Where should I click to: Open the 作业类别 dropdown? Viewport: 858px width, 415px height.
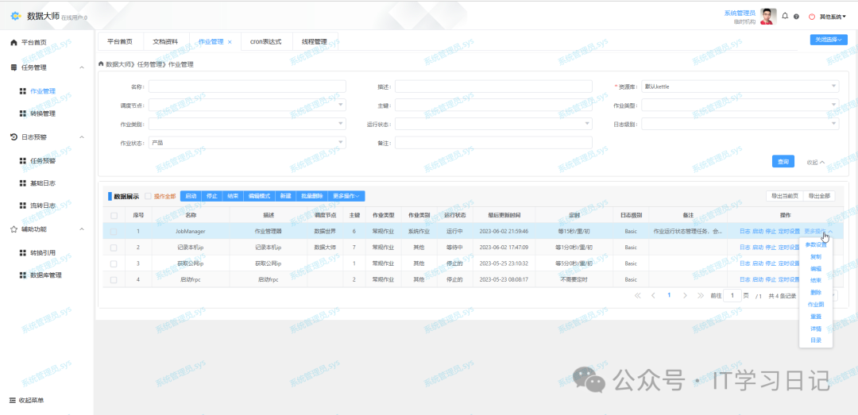(247, 124)
